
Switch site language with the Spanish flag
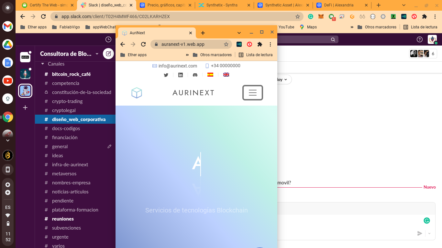pos(210,75)
